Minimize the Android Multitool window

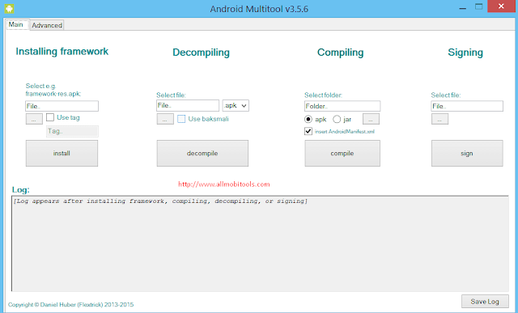(463, 7)
